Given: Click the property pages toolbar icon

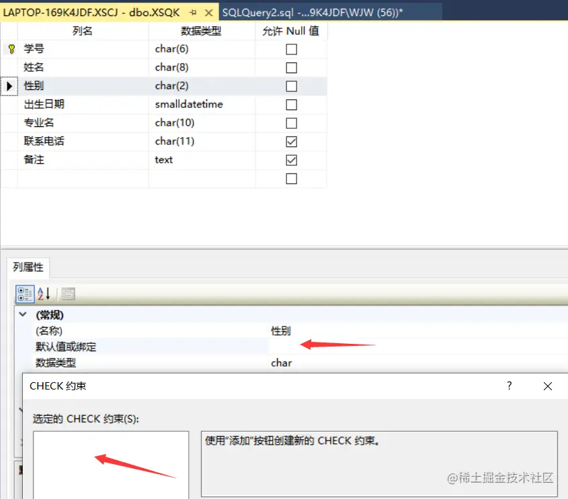Looking at the screenshot, I should pyautogui.click(x=68, y=294).
